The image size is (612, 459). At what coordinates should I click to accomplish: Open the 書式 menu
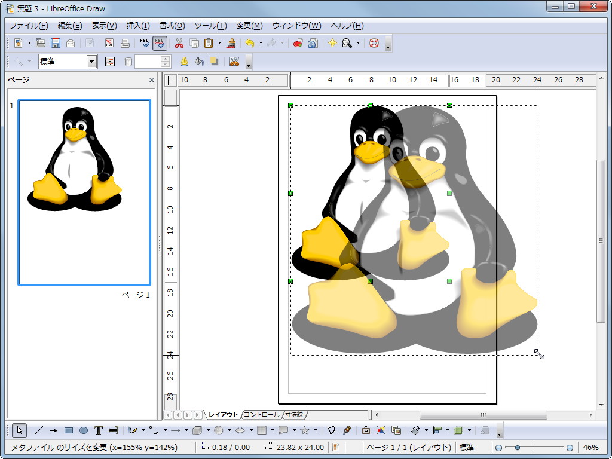click(x=172, y=25)
